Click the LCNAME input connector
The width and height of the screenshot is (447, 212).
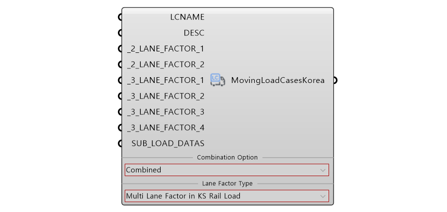coord(120,17)
